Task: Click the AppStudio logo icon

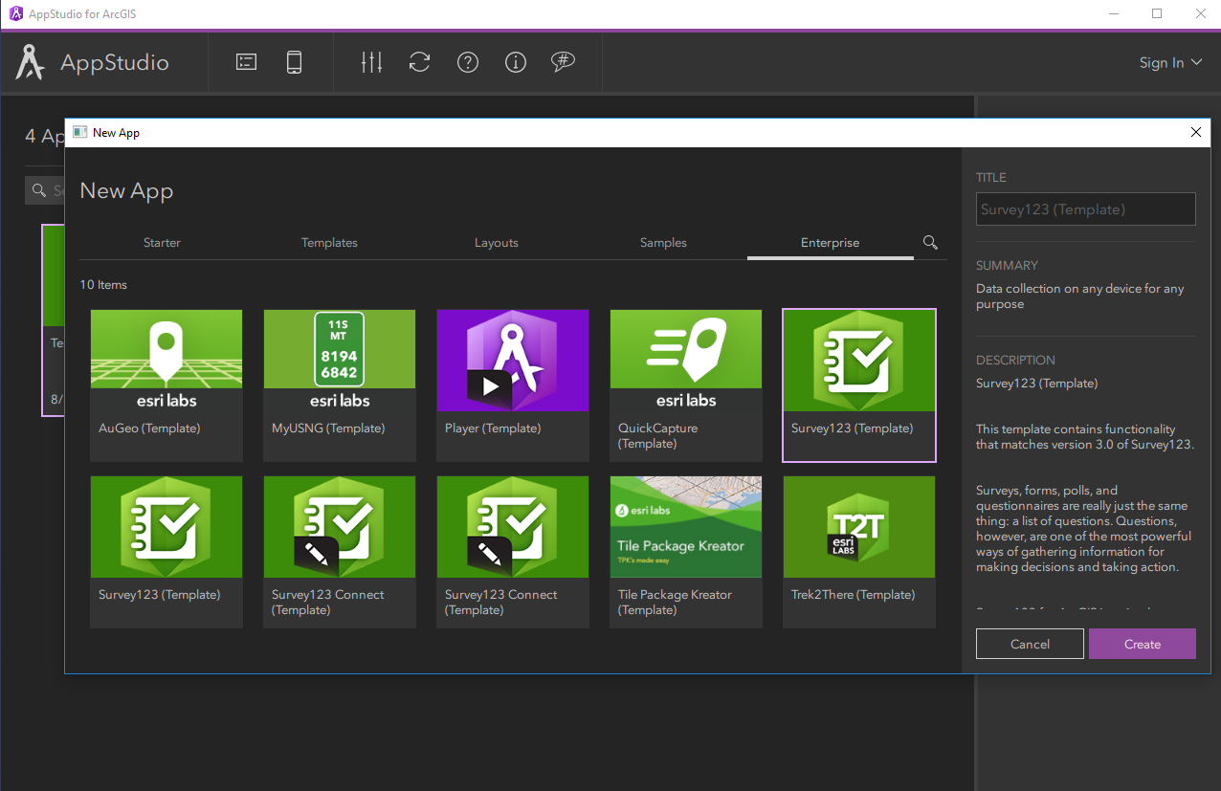Action: (31, 62)
